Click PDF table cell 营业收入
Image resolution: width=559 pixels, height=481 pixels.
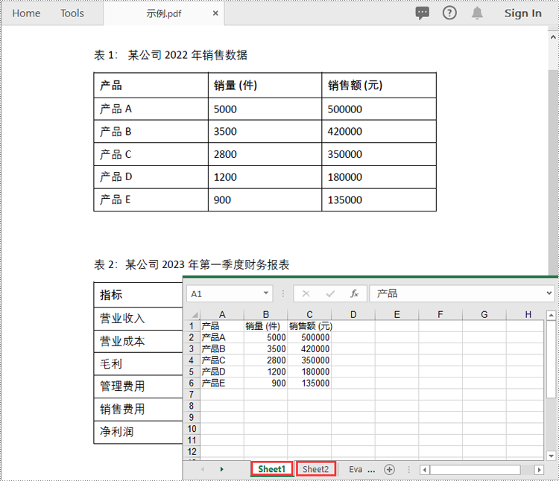click(x=139, y=318)
